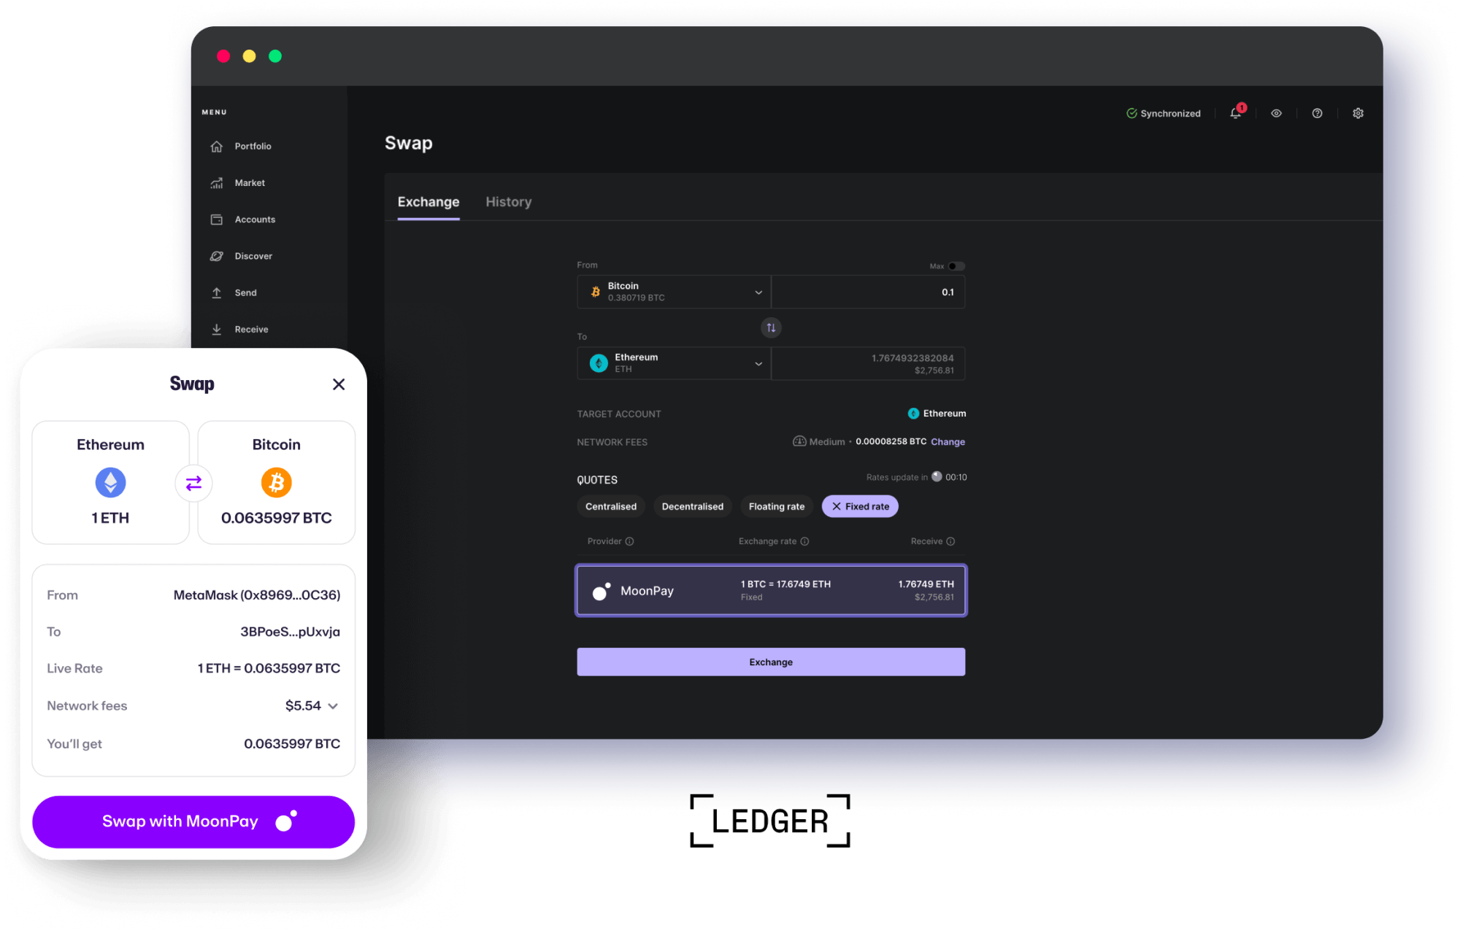The height and width of the screenshot is (930, 1460).
Task: Switch to the History tab
Action: (509, 202)
